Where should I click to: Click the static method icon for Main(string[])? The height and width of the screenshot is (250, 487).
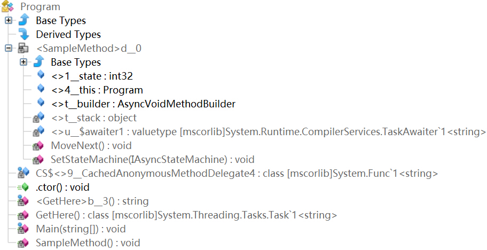coord(23,229)
